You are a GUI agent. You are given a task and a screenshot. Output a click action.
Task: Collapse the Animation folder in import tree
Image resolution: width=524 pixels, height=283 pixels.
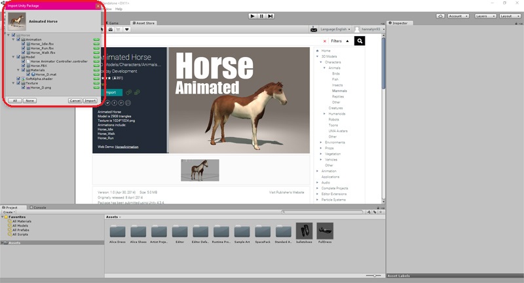pos(14,39)
